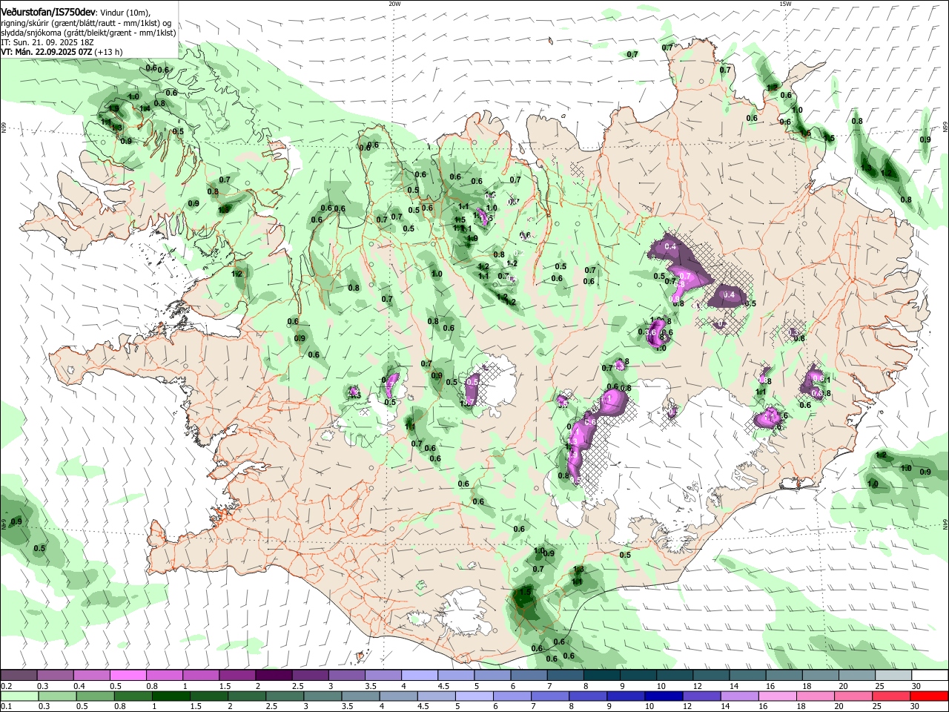The height and width of the screenshot is (712, 949).
Task: Click the upper-scale swatch between 1 and 1.5
Action: (x=201, y=676)
